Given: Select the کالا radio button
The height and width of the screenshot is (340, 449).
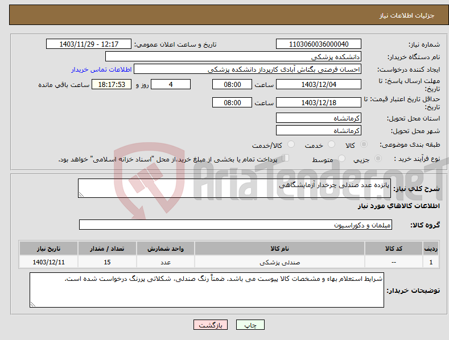Looking at the screenshot, I should pyautogui.click(x=364, y=144).
